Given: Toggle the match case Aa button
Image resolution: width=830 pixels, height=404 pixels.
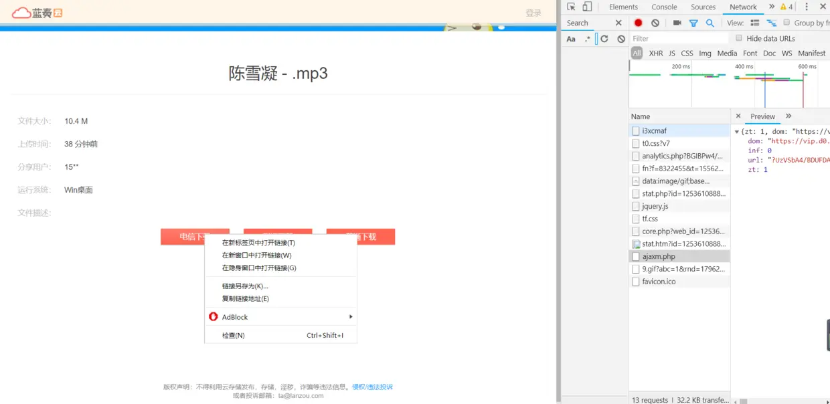Looking at the screenshot, I should click(571, 39).
